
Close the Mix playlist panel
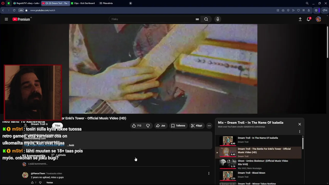point(300,124)
